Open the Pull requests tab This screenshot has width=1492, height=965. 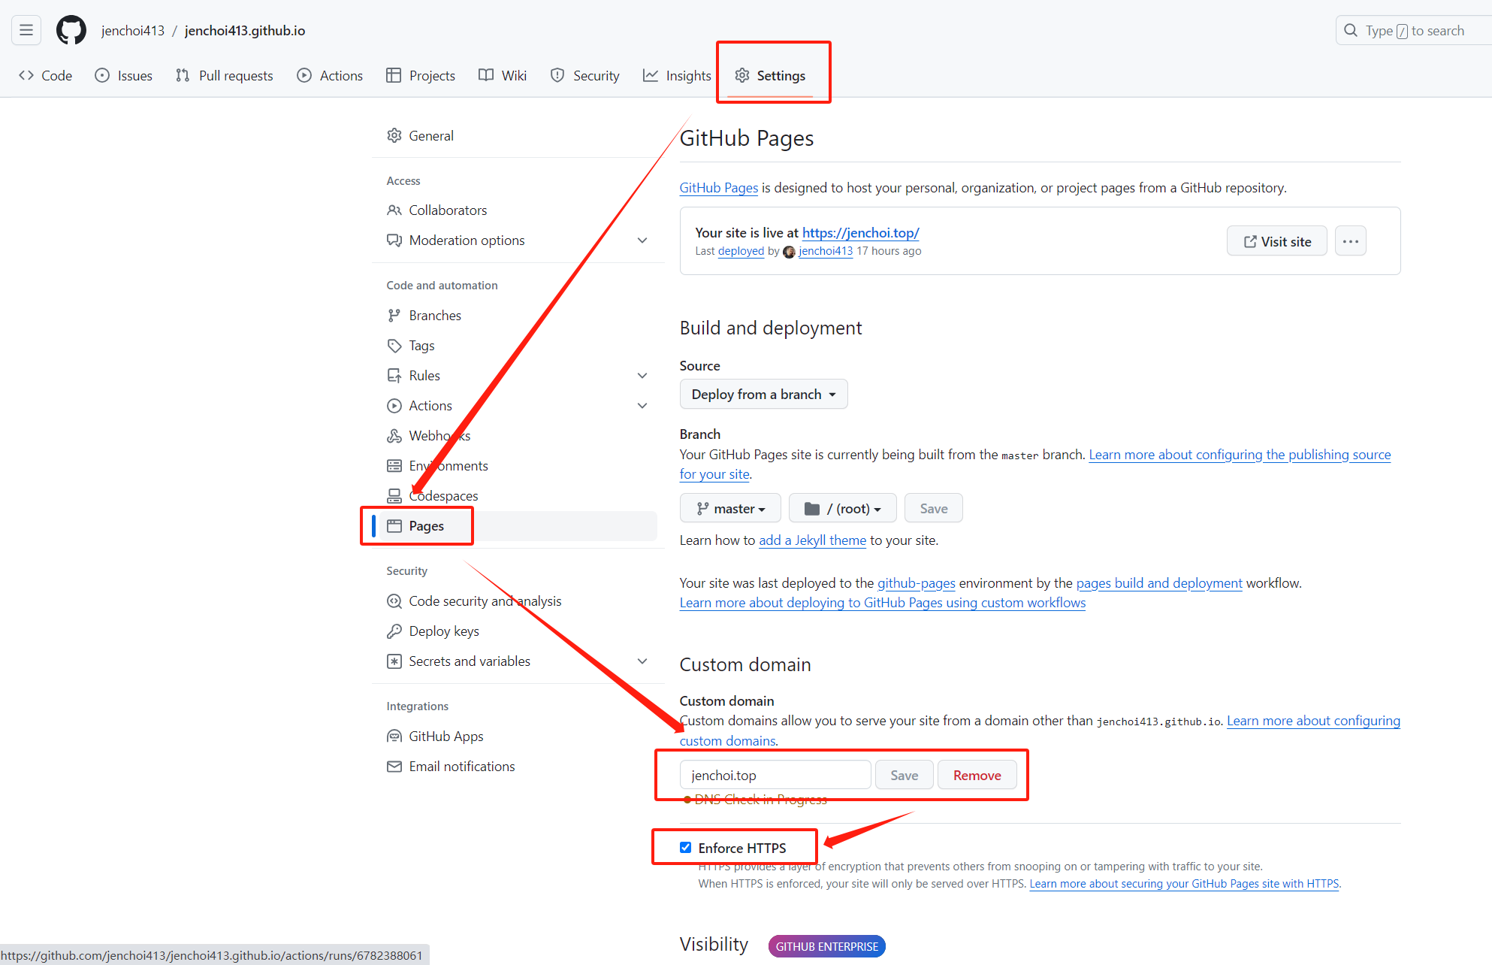pyautogui.click(x=224, y=75)
